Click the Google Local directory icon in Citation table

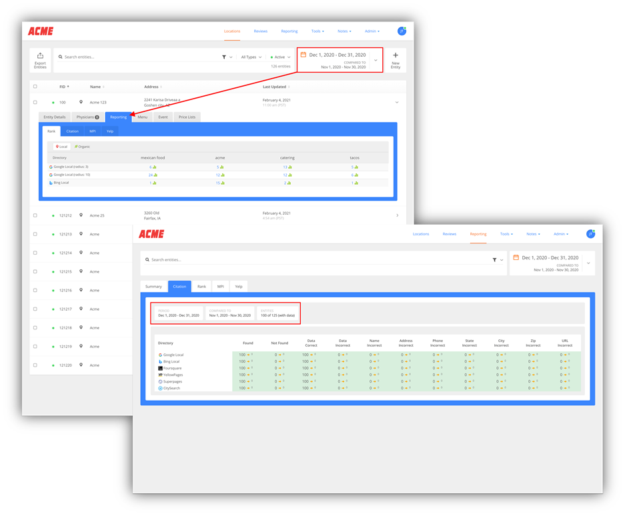160,355
